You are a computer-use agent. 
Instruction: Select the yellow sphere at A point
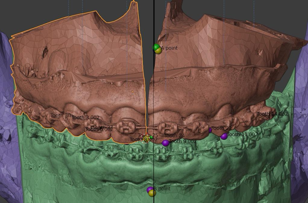(x=159, y=51)
